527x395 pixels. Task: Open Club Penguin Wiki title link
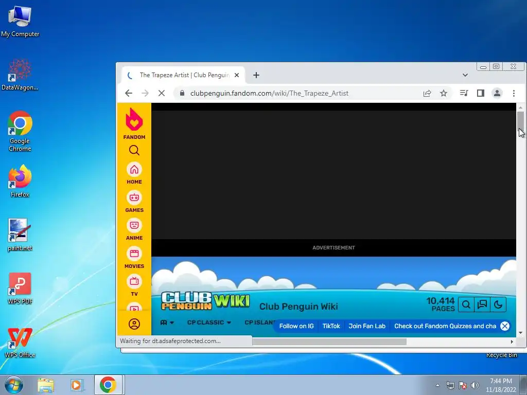[298, 307]
